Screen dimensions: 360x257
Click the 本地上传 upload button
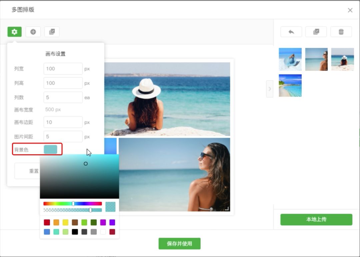(x=316, y=219)
